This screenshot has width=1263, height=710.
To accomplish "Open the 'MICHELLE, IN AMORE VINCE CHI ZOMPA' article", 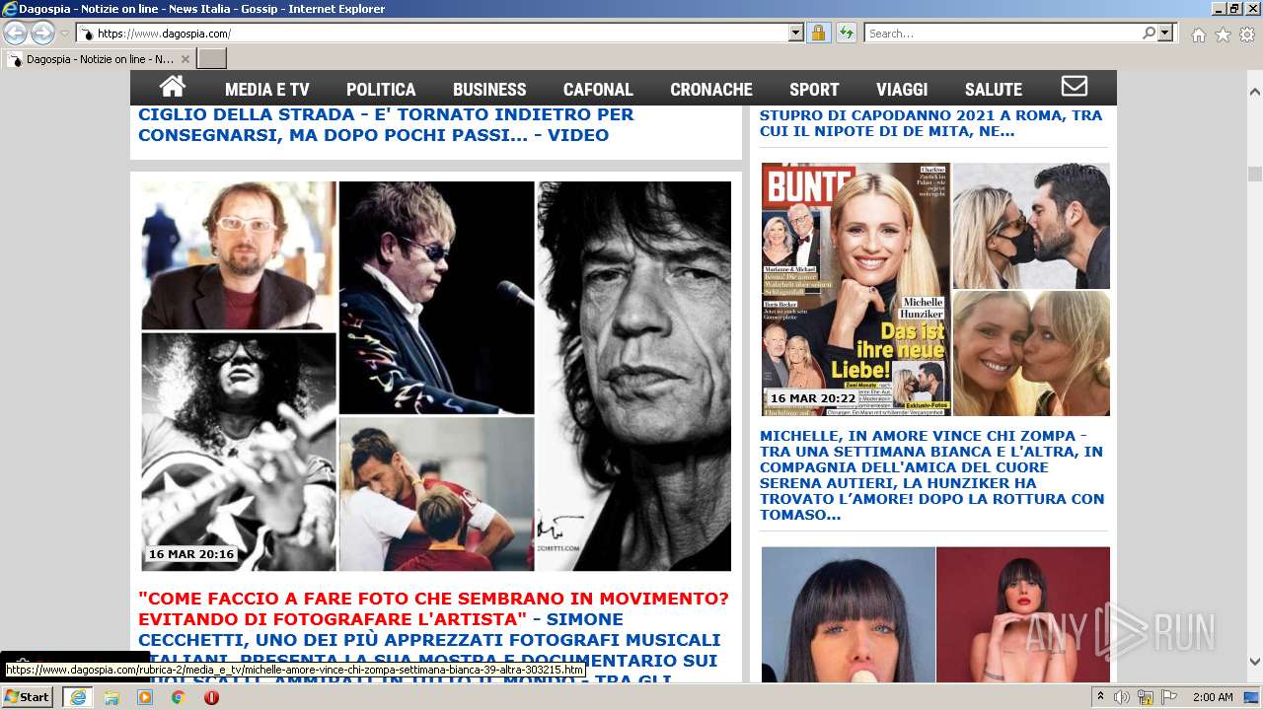I will tap(932, 475).
